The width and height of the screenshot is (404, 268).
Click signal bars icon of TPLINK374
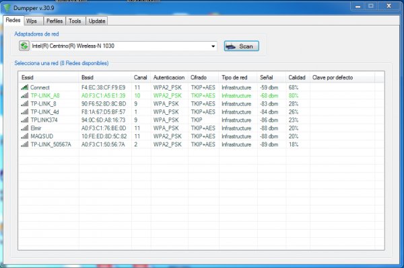pos(24,120)
